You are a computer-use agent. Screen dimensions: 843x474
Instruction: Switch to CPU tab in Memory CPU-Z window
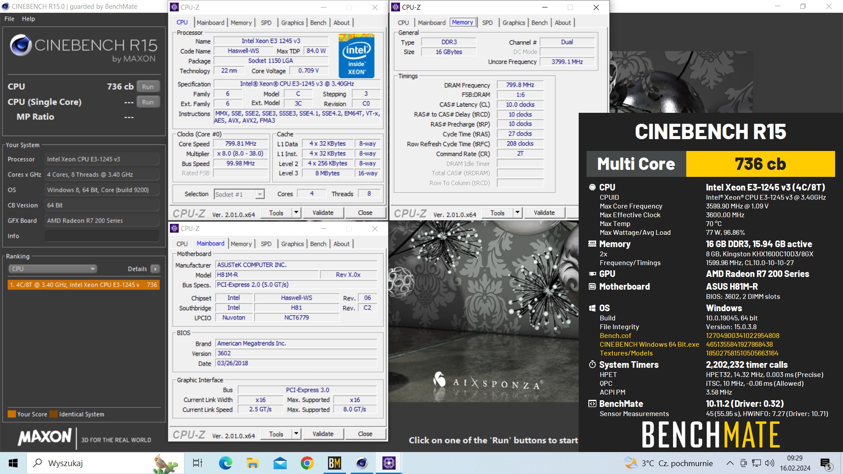point(403,22)
